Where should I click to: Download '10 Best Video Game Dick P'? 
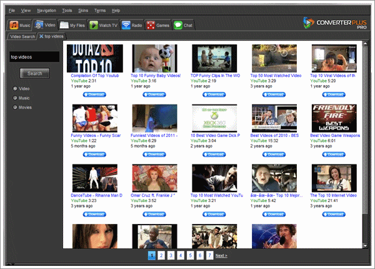tap(214, 155)
